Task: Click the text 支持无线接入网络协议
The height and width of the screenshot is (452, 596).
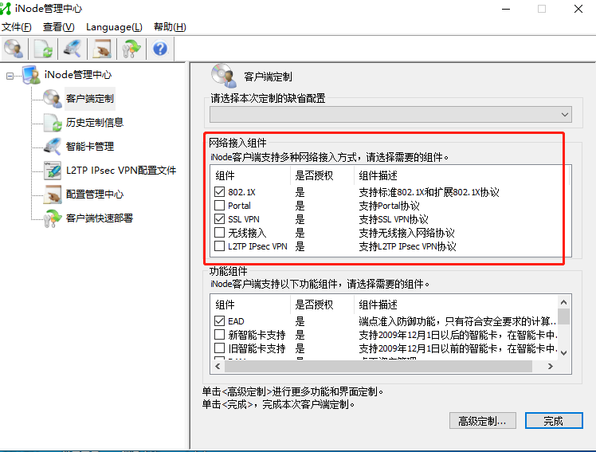Action: click(x=406, y=233)
